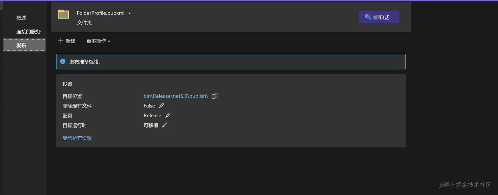Copy the target location path

coord(214,96)
